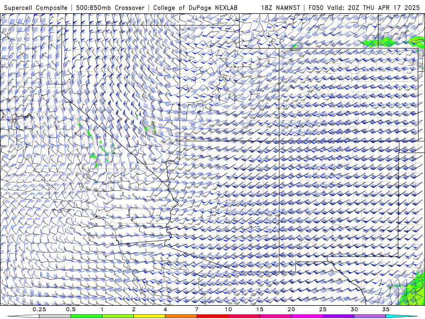This screenshot has width=425, height=319.
Task: Click the legend value 25
Action: pos(322,309)
